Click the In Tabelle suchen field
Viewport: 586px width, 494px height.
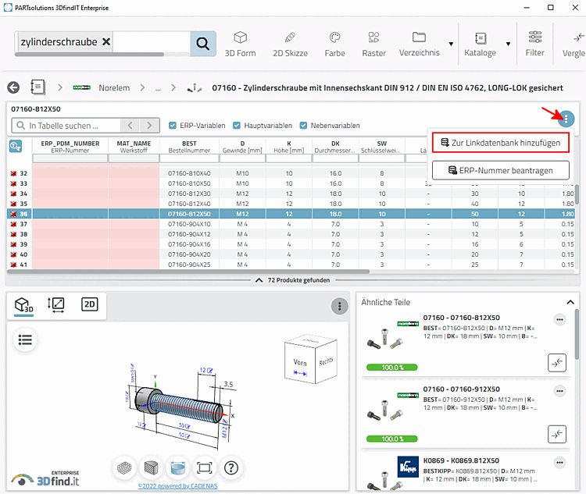[x=67, y=126]
